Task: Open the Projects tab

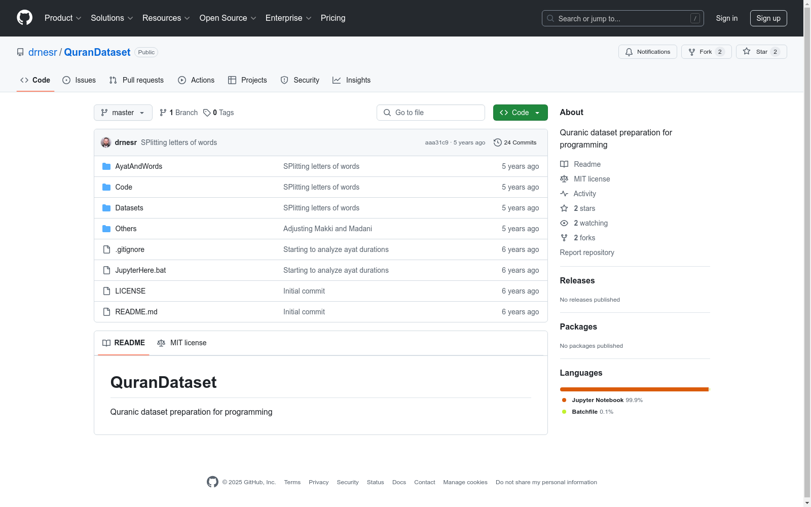Action: 247,80
